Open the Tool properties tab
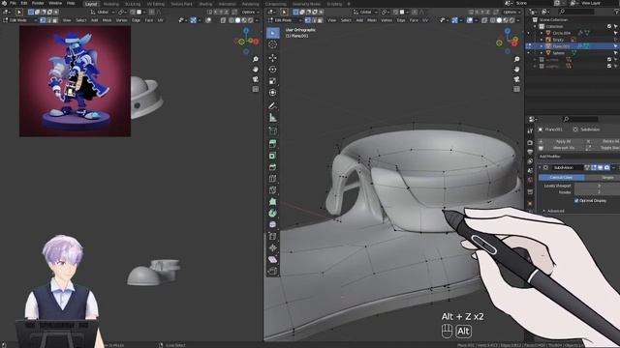 point(530,131)
